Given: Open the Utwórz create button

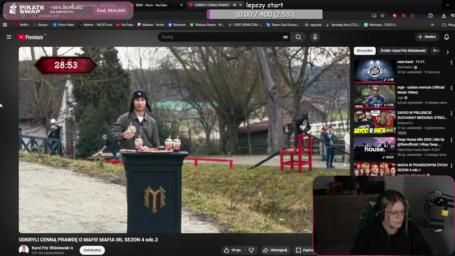Looking at the screenshot, I should (x=427, y=37).
